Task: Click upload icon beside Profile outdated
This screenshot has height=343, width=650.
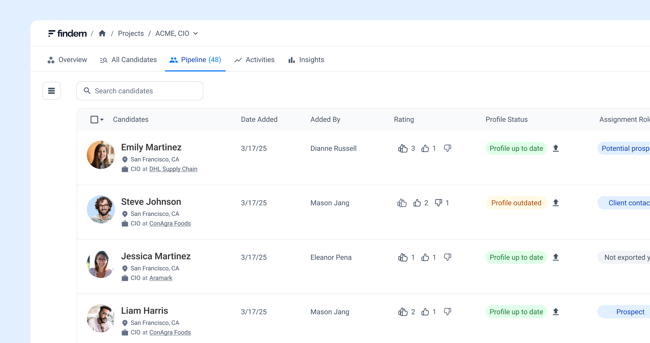Action: coord(556,203)
